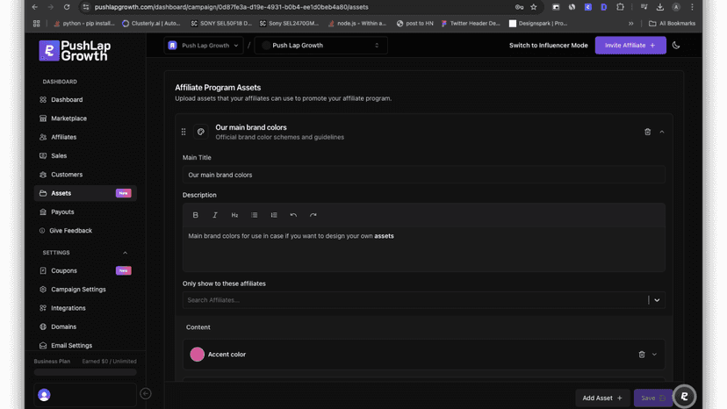
Task: Click the Invite Affiliate button
Action: click(x=630, y=46)
